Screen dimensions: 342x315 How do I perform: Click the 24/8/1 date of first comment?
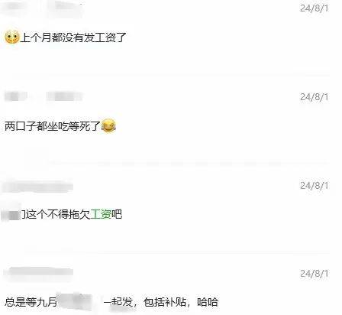pos(314,8)
